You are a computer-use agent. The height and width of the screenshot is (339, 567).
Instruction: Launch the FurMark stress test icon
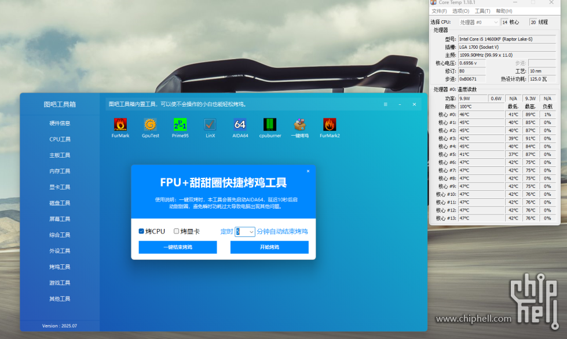coord(120,125)
